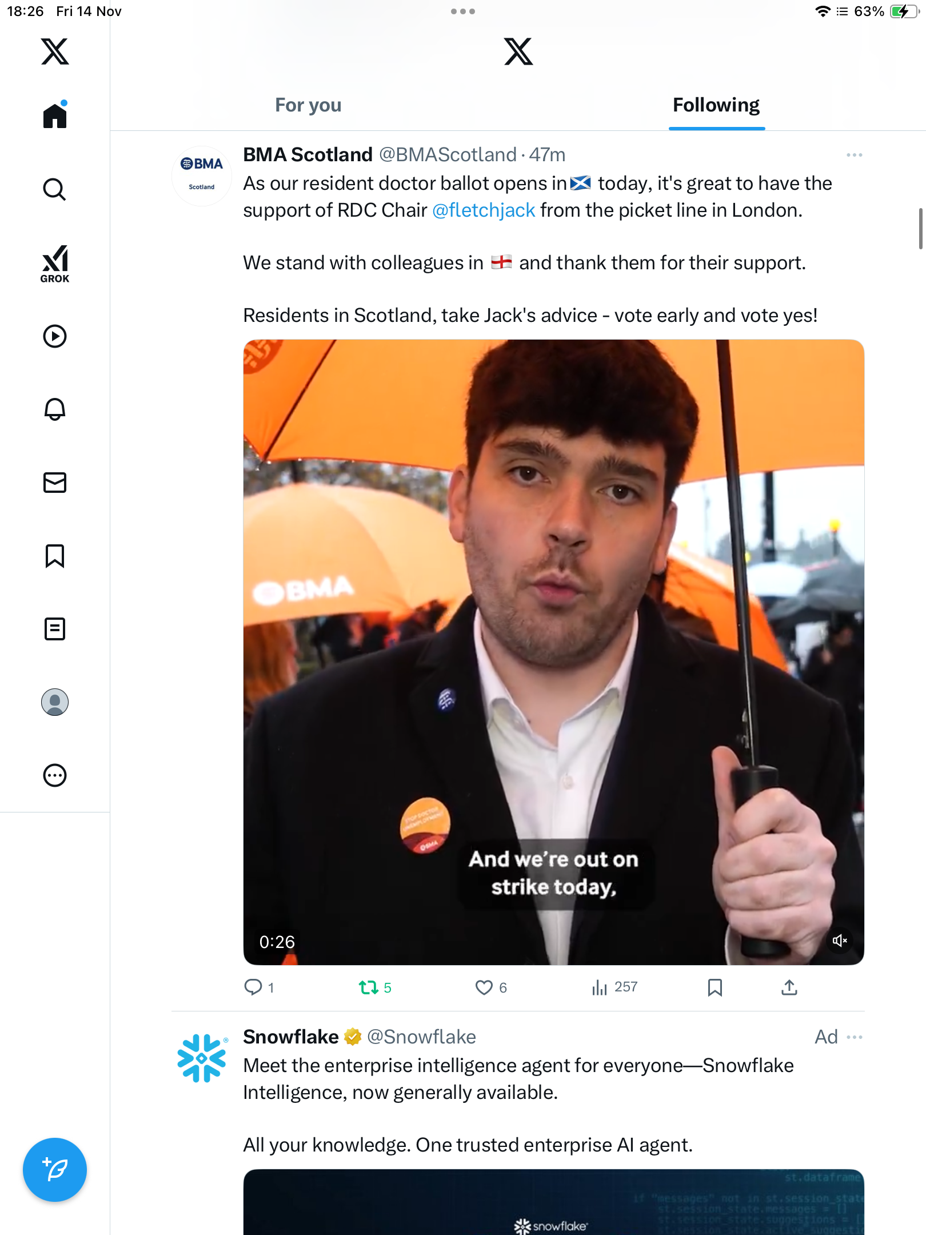Viewport: 926px width, 1235px height.
Task: Open the @fletchjack mention link
Action: coord(484,210)
